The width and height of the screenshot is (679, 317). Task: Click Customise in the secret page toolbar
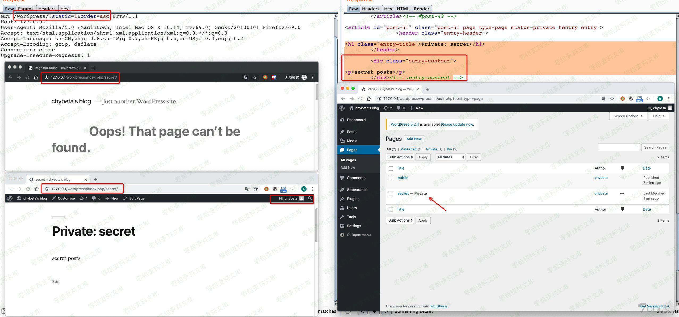tap(63, 198)
